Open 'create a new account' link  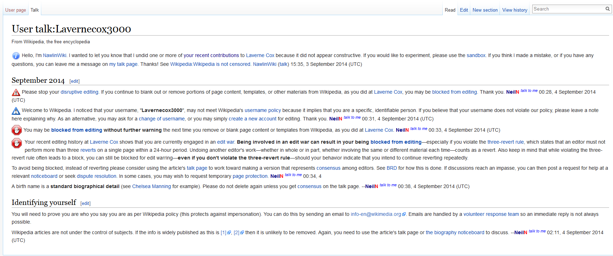point(252,119)
